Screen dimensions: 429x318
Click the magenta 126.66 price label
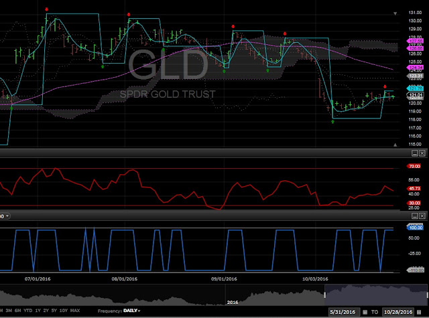416,48
